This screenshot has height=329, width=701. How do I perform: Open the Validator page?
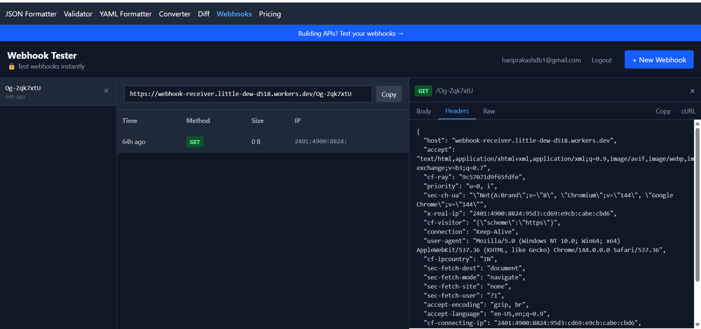[x=78, y=14]
